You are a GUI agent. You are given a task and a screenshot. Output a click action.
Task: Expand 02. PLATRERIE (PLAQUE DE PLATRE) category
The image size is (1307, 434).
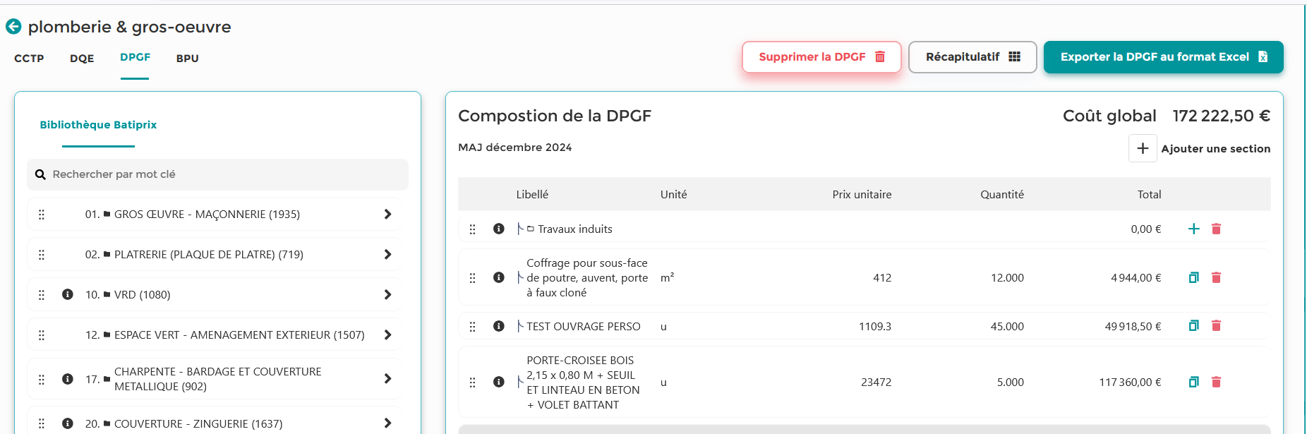pyautogui.click(x=387, y=254)
